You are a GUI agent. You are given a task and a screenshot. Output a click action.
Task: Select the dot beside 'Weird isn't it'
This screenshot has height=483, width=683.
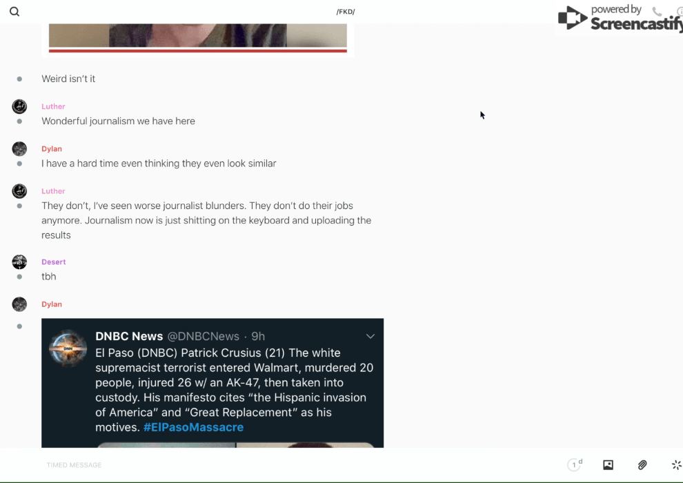pos(19,79)
